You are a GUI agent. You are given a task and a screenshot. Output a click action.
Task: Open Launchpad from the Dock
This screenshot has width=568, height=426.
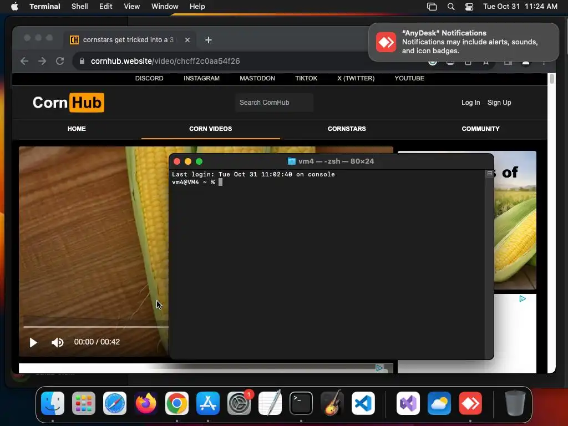pos(84,403)
